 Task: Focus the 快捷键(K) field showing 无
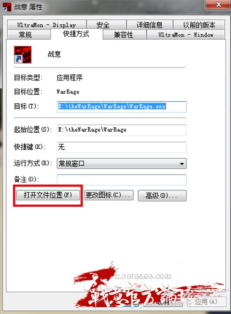122,147
